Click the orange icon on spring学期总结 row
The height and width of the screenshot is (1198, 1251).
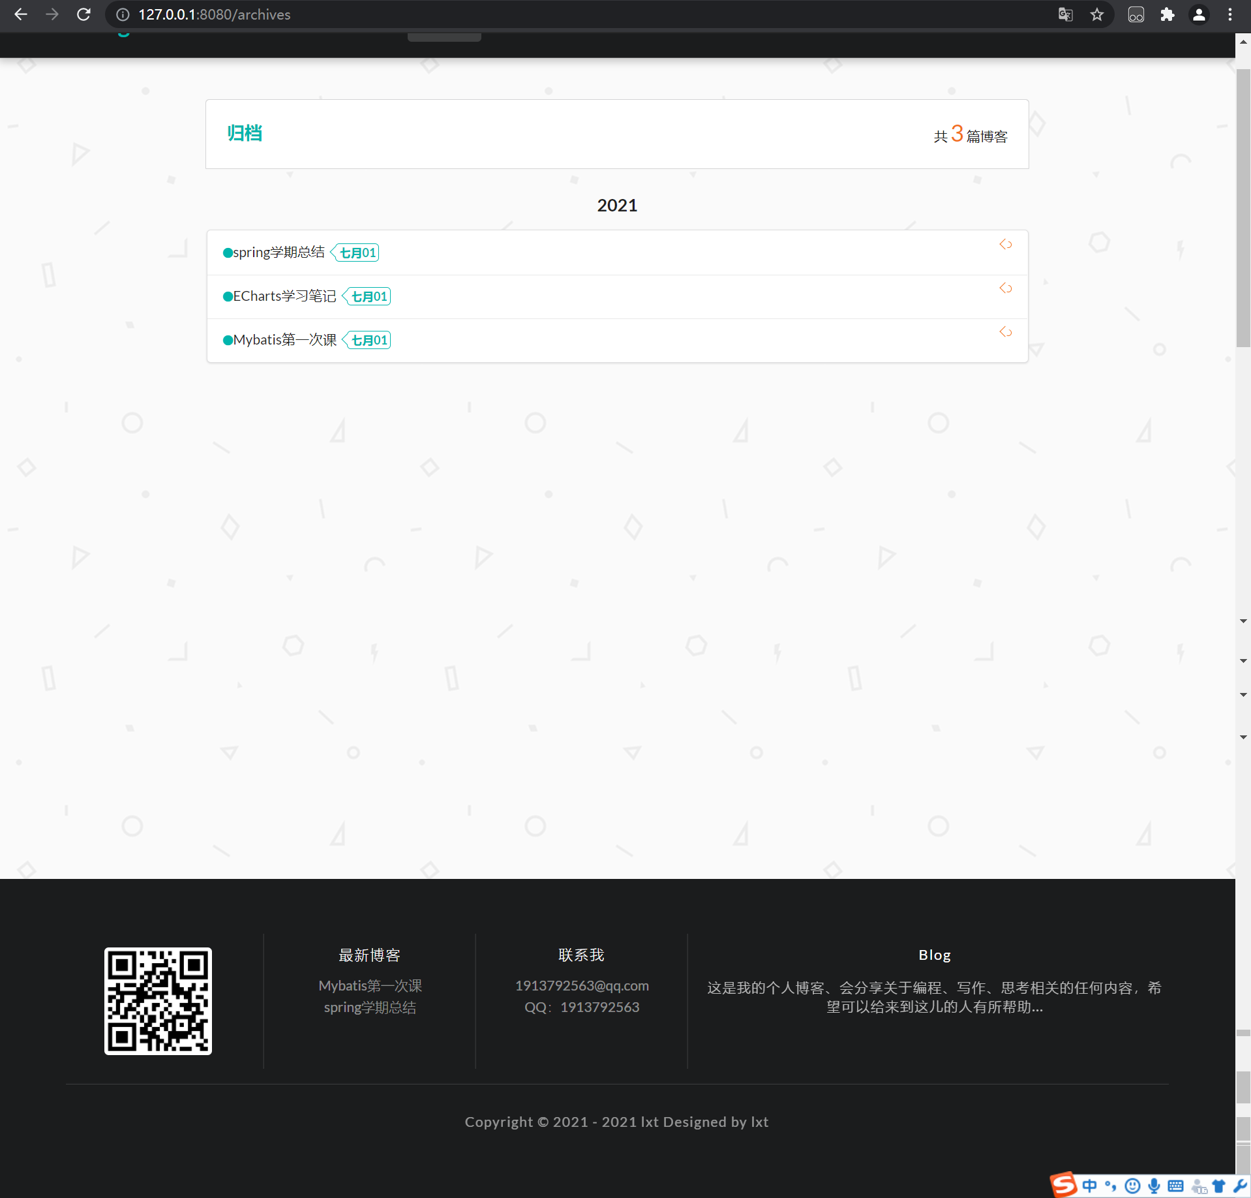1006,245
